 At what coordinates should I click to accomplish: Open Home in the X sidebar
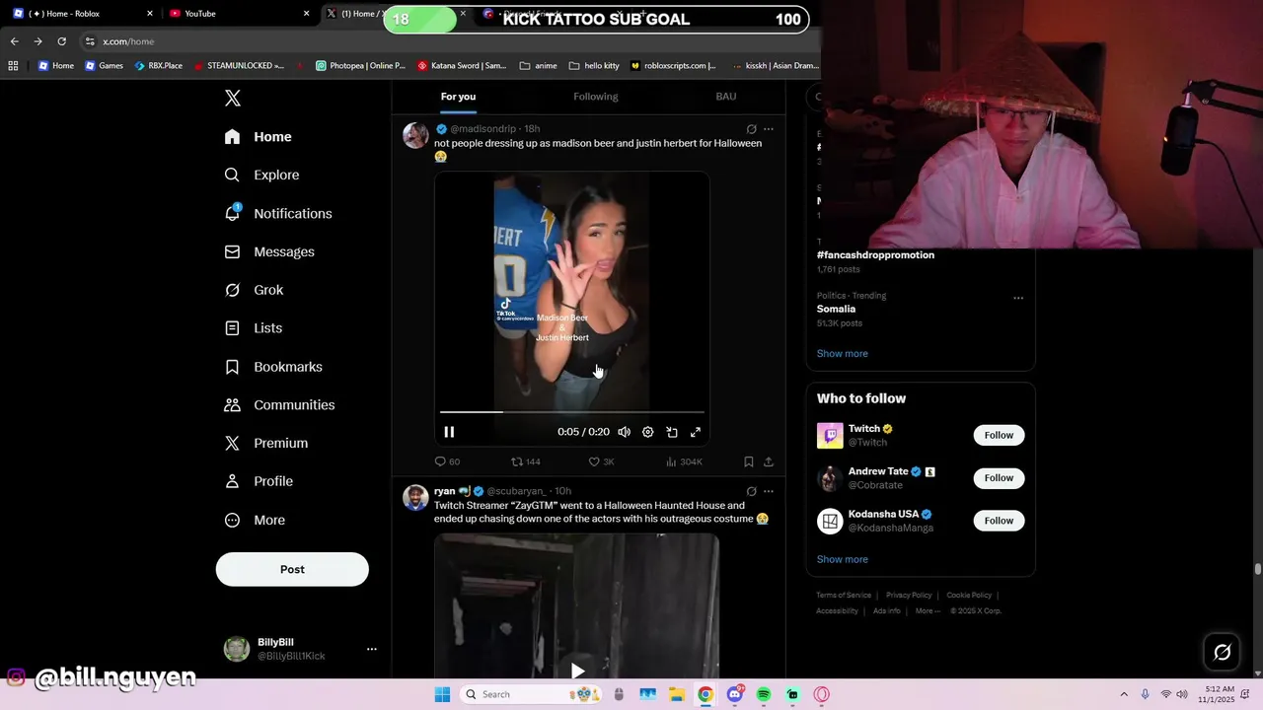[259, 137]
